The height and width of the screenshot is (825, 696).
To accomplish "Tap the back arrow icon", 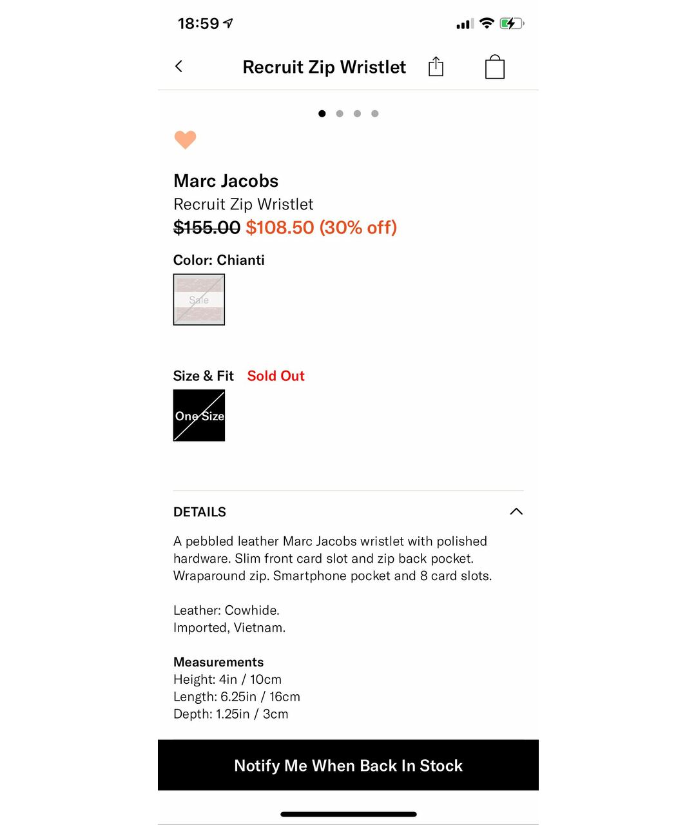I will (x=179, y=66).
